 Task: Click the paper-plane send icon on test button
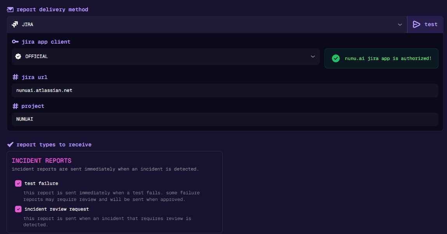pyautogui.click(x=417, y=24)
